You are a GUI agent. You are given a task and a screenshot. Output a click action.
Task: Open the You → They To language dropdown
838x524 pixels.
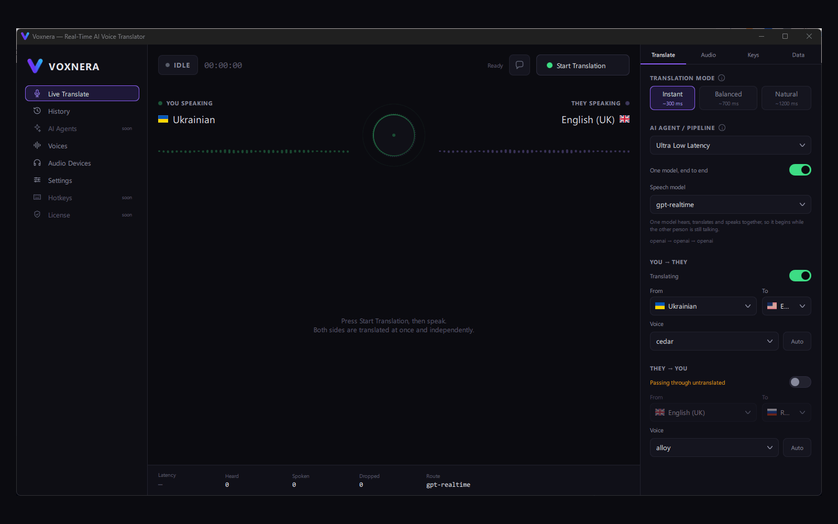pyautogui.click(x=786, y=306)
